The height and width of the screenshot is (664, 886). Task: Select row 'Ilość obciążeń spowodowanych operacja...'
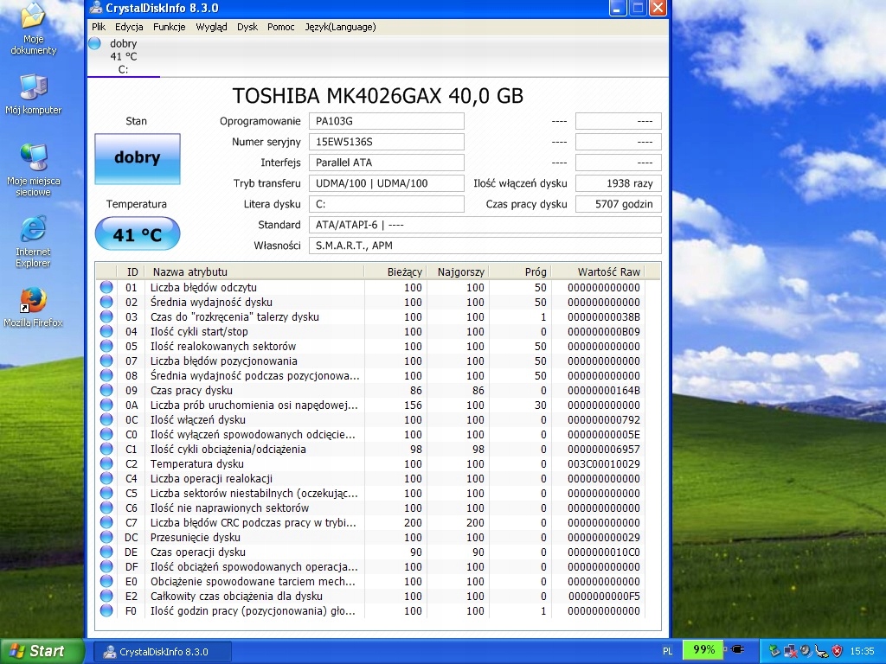[370, 566]
